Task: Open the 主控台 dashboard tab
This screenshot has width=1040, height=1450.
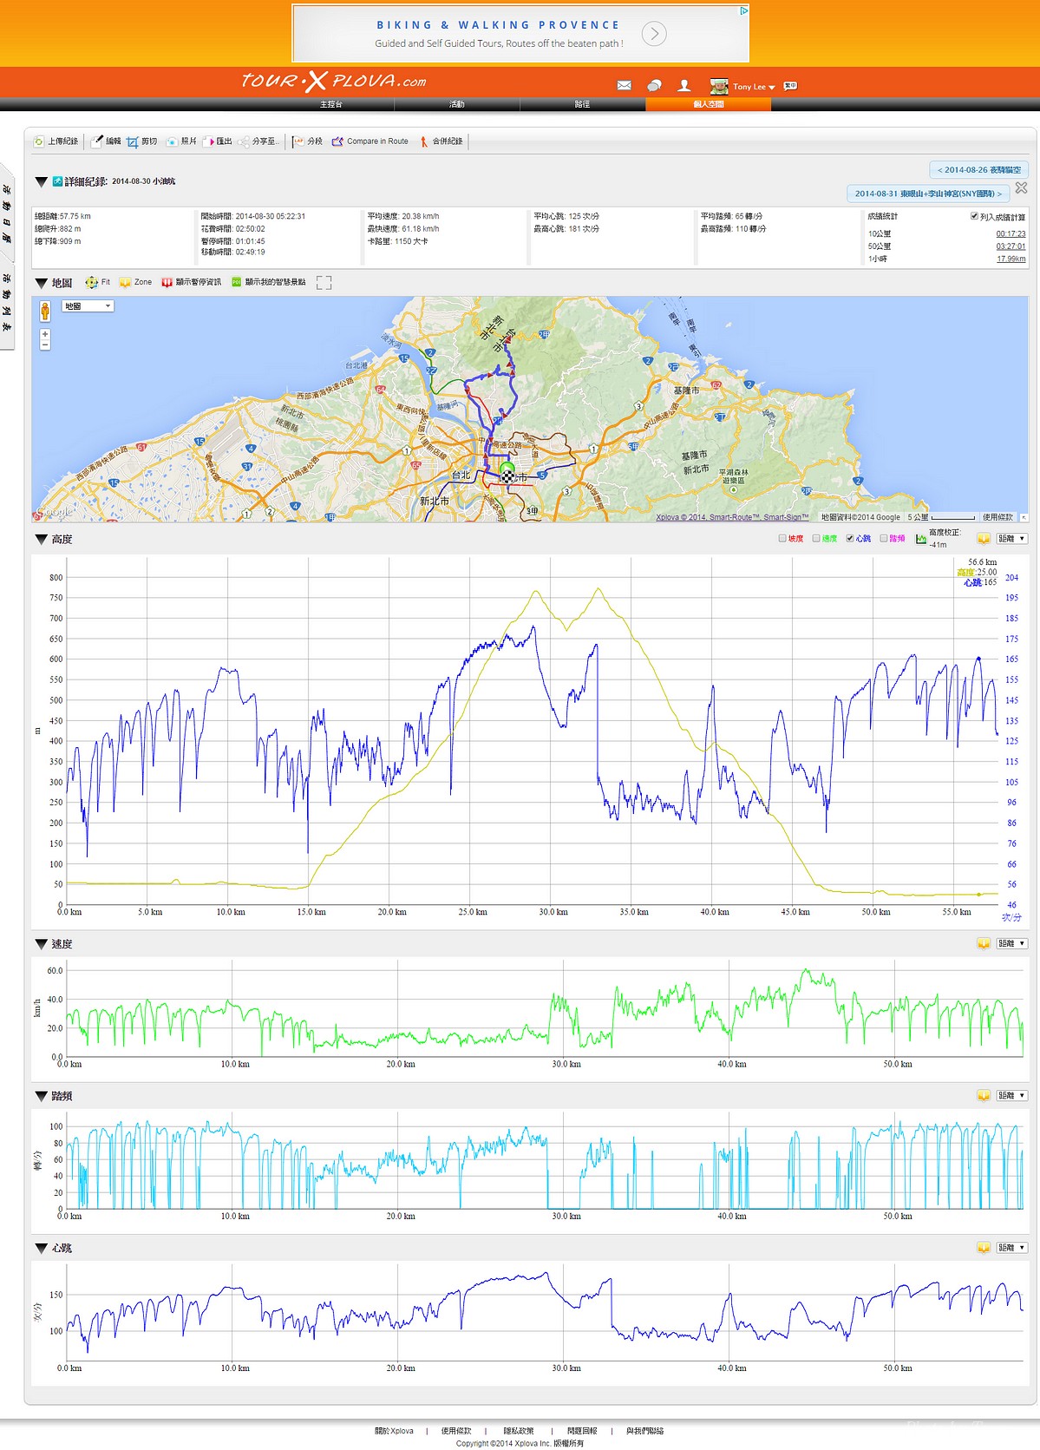Action: 330,104
